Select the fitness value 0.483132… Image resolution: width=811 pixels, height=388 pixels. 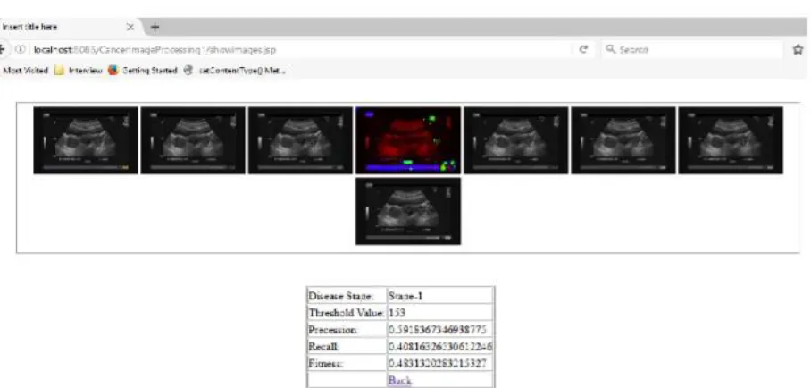click(x=440, y=363)
